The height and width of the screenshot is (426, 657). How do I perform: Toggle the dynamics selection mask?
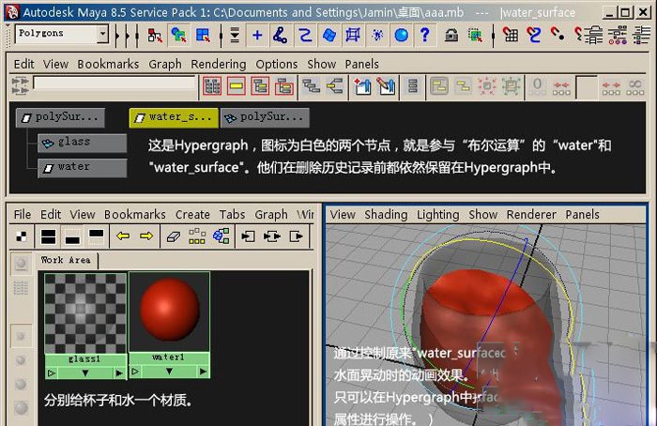[377, 35]
